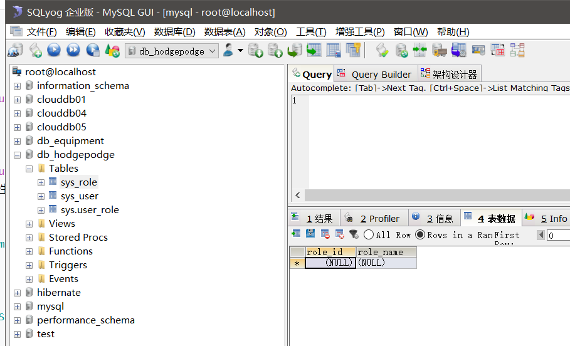Click the insert new row icon
This screenshot has width=570, height=346.
[x=296, y=234]
